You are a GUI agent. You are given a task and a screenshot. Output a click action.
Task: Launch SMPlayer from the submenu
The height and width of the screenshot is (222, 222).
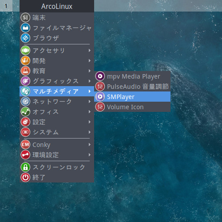click(x=132, y=97)
